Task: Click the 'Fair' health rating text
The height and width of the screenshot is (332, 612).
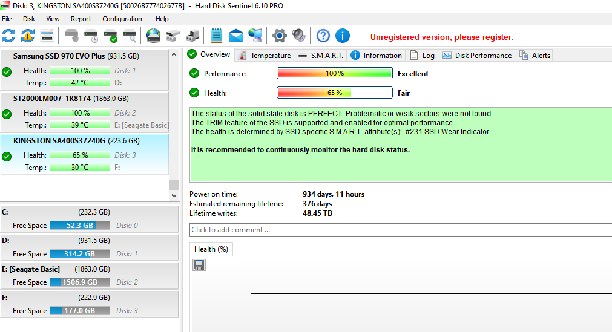Action: pyautogui.click(x=404, y=93)
